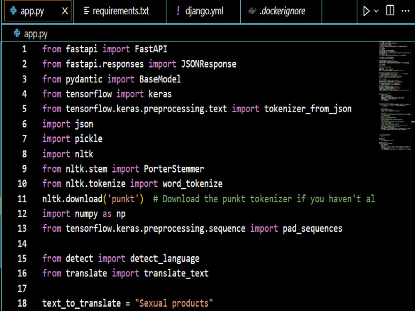Click the Docker whale icon on .dockerignore tab
Screen dimensions: 415x311
pyautogui.click(x=253, y=11)
